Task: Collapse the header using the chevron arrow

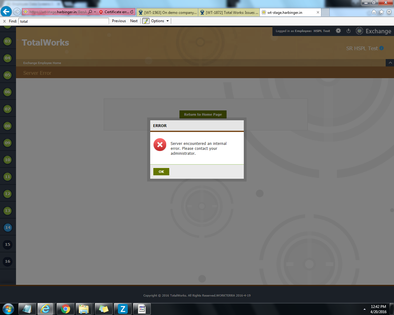Action: 390,63
